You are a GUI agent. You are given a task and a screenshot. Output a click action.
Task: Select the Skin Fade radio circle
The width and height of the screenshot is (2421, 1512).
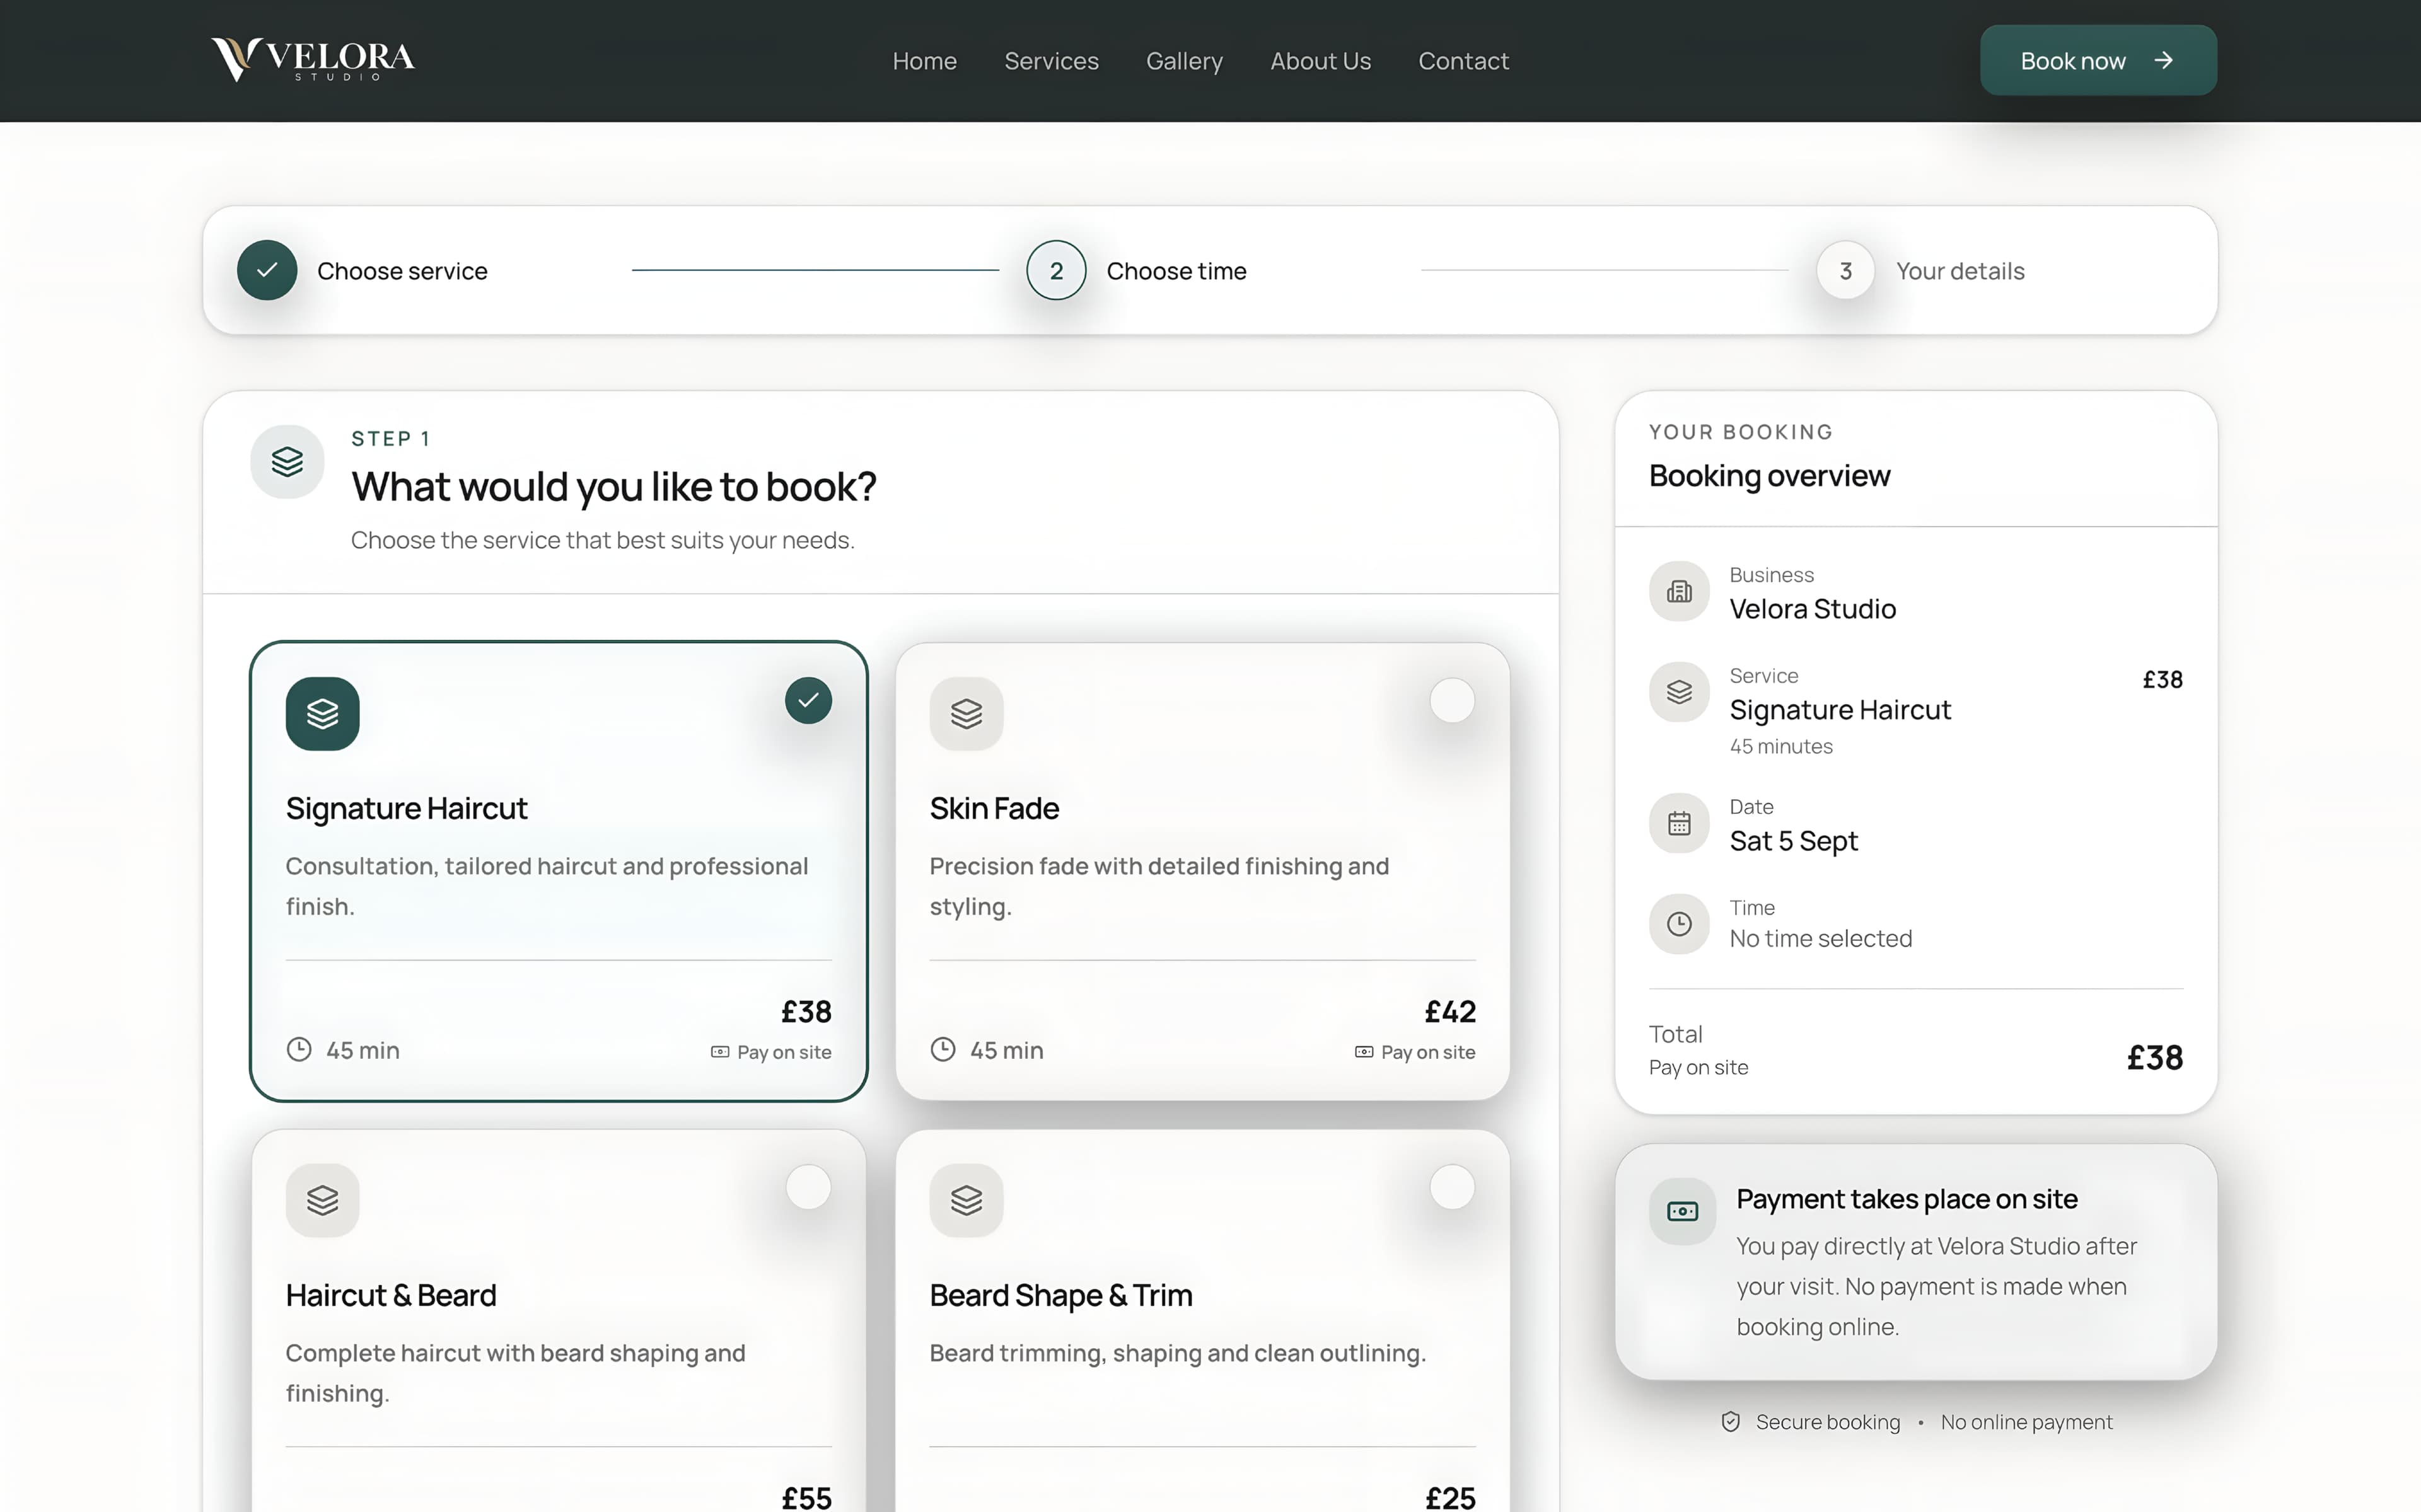(1452, 700)
